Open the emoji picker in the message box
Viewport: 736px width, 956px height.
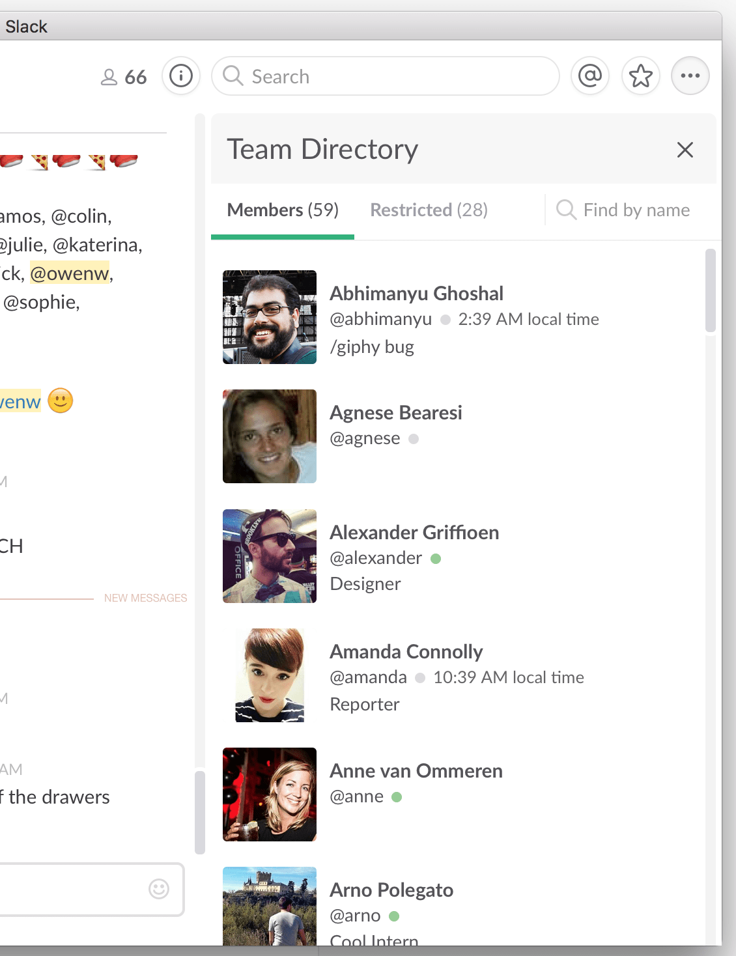(158, 890)
